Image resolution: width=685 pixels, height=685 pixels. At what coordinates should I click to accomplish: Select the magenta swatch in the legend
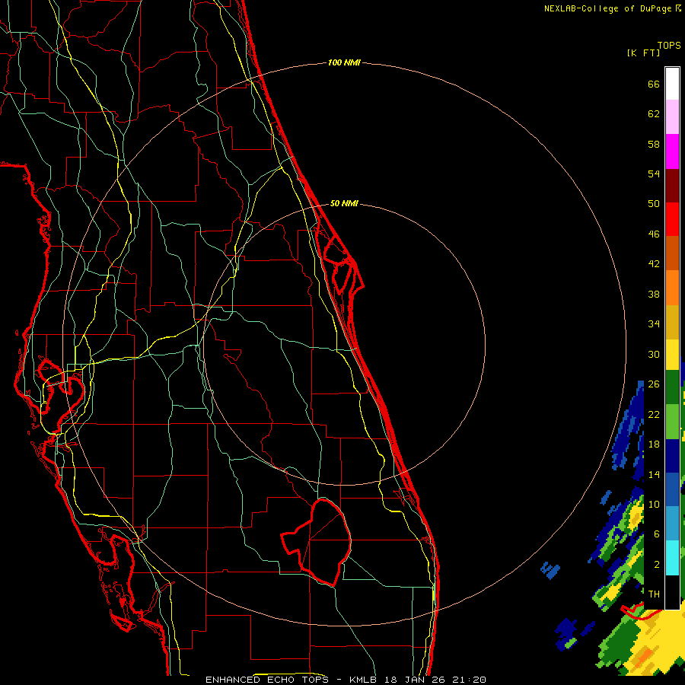[x=672, y=151]
